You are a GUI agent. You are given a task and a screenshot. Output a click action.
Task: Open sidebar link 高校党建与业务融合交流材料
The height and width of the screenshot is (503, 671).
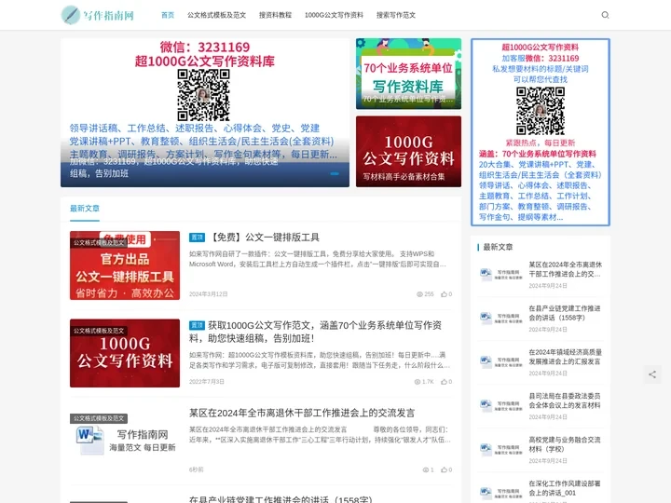pyautogui.click(x=565, y=444)
